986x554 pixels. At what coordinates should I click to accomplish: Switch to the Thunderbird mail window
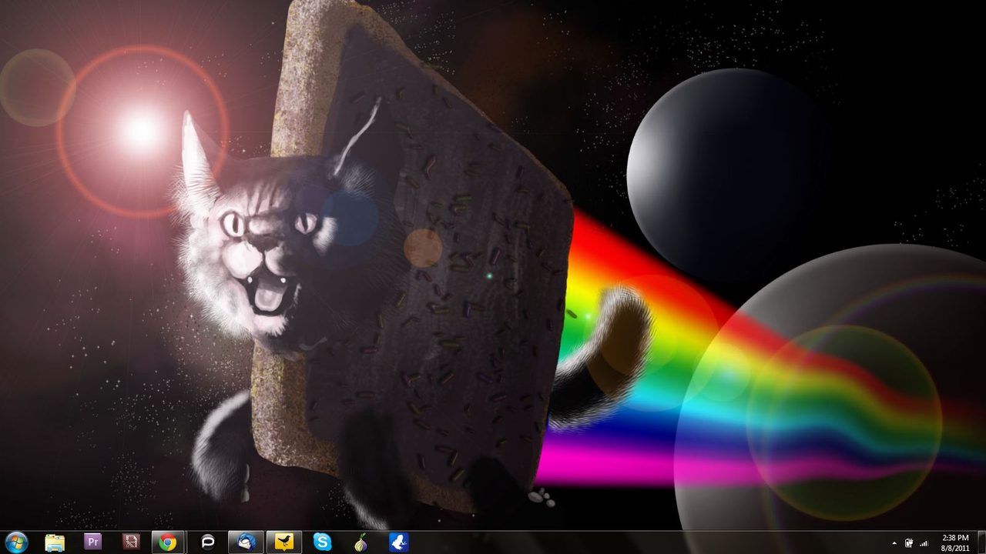click(246, 542)
